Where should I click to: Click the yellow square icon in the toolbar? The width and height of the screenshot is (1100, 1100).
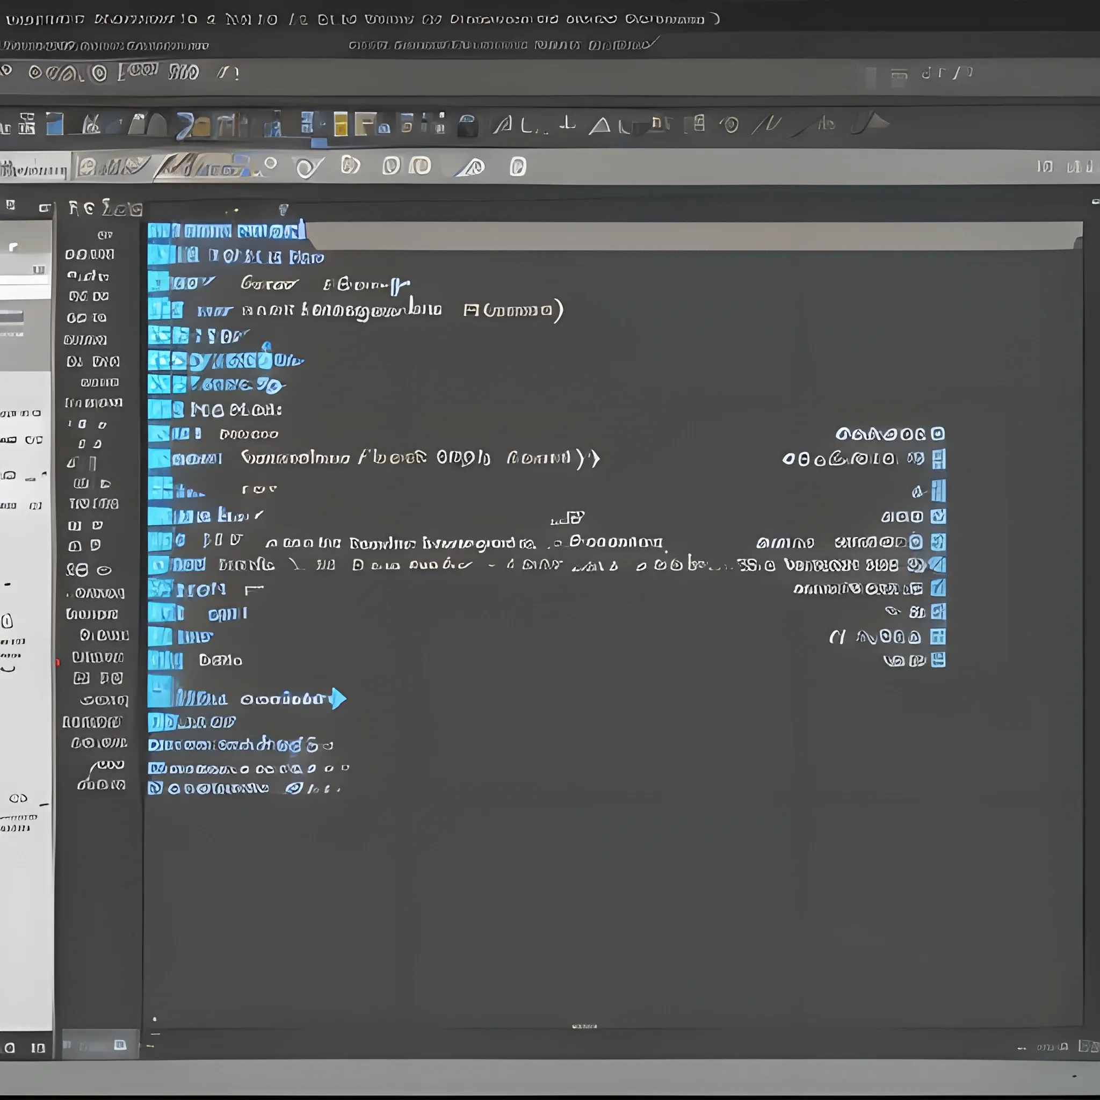(341, 124)
